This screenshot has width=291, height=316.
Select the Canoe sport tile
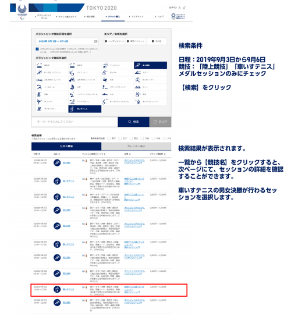150,73
